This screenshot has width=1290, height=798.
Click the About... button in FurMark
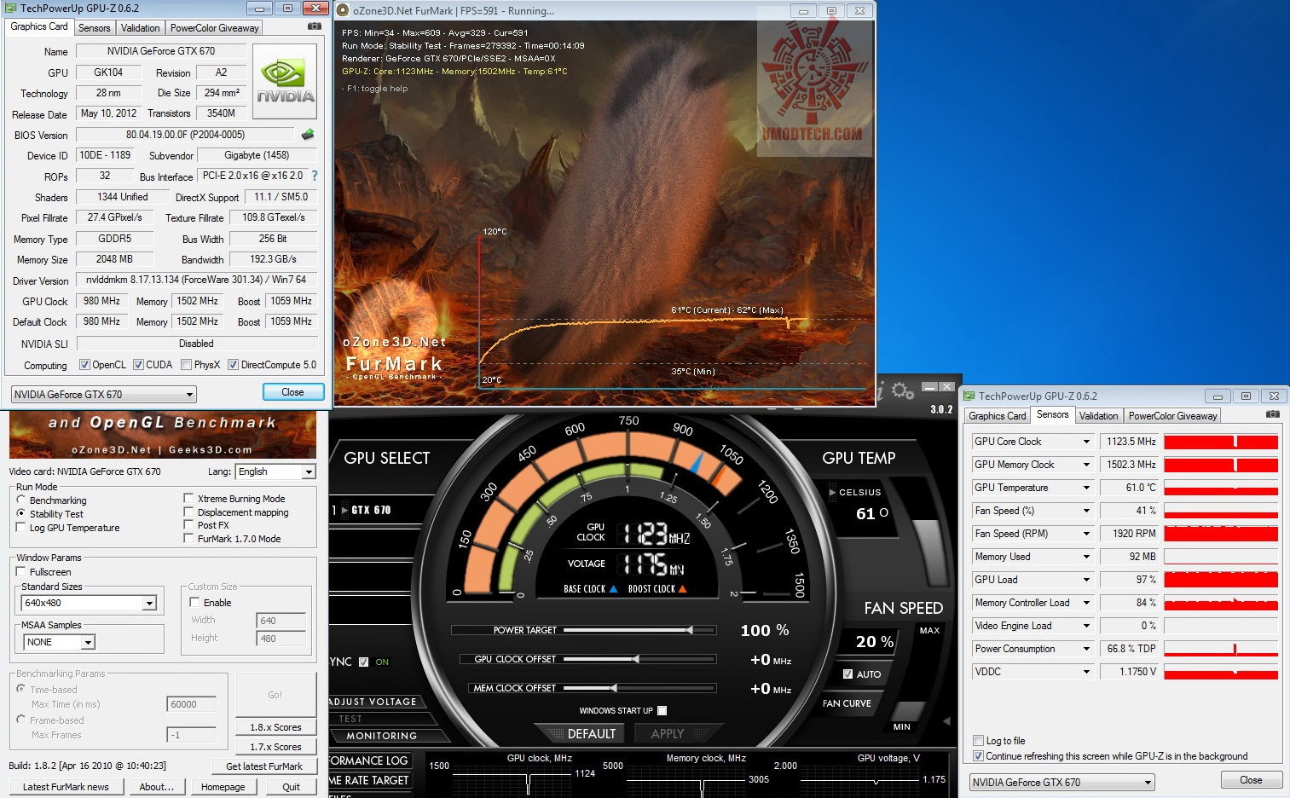click(x=157, y=787)
